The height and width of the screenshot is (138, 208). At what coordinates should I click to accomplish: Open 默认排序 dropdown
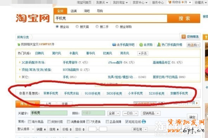(26, 129)
